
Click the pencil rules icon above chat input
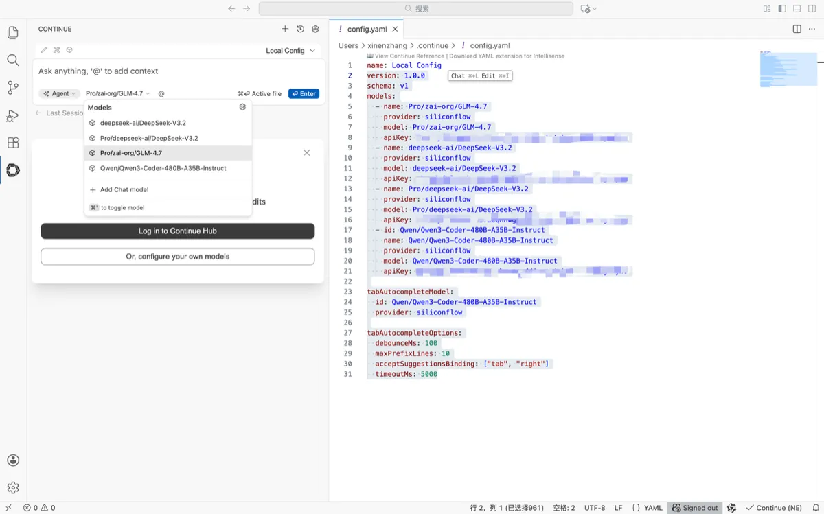[45, 50]
